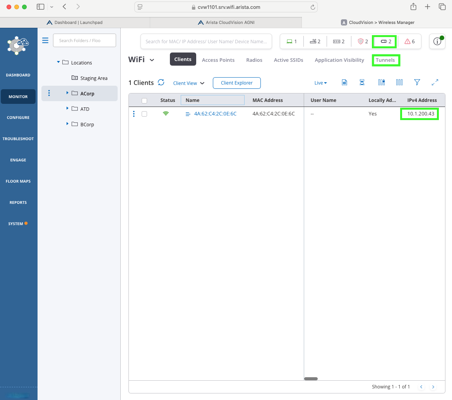
Task: Open the Live time range dropdown
Action: coord(320,83)
